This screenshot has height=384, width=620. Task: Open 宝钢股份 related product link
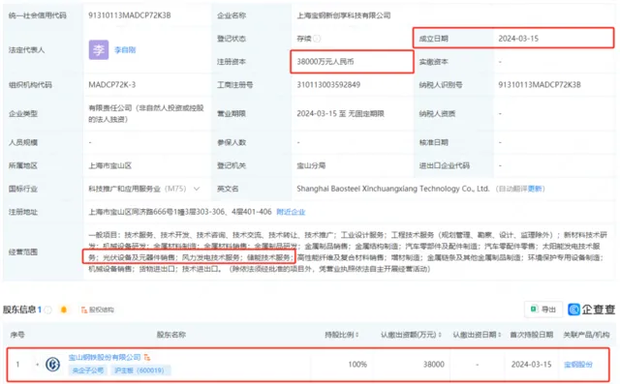[578, 365]
